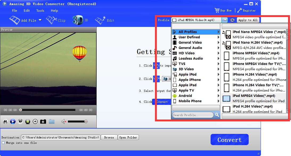Screen dimensions: 291x156
Task: Expand the Apple iPad submenu arrow
Action: [x=218, y=85]
